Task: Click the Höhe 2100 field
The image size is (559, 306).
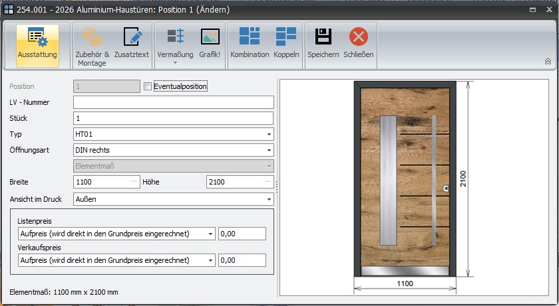Action: [240, 182]
